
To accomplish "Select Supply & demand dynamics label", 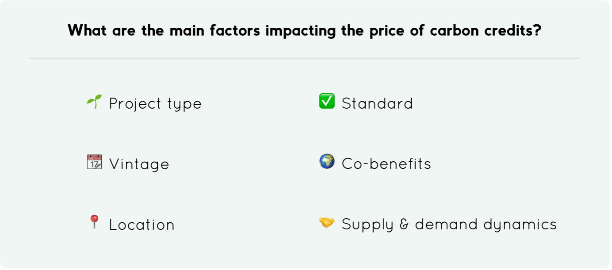I will [449, 224].
